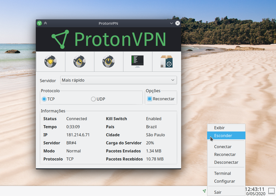Click the power globe disconnect icon
This screenshot has height=196, width=276.
click(x=108, y=61)
